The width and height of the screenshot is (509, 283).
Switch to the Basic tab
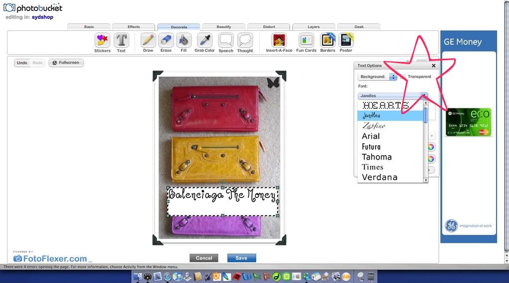tap(89, 27)
